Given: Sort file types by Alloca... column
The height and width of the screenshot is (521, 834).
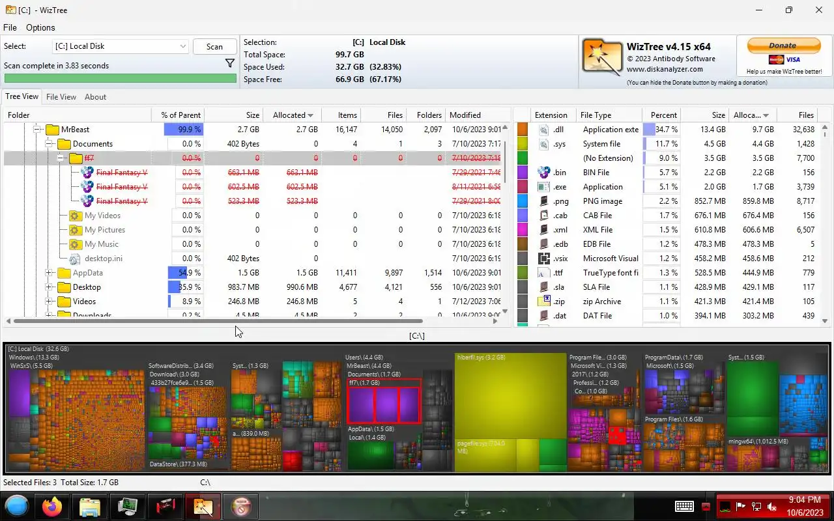Looking at the screenshot, I should (x=751, y=115).
